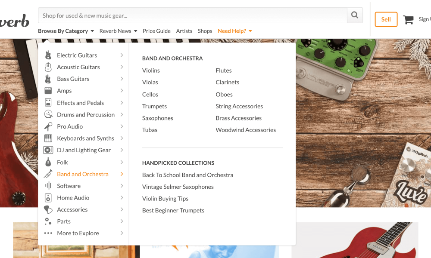The image size is (431, 258).
Task: Select the Home Audio menu item
Action: pos(73,198)
